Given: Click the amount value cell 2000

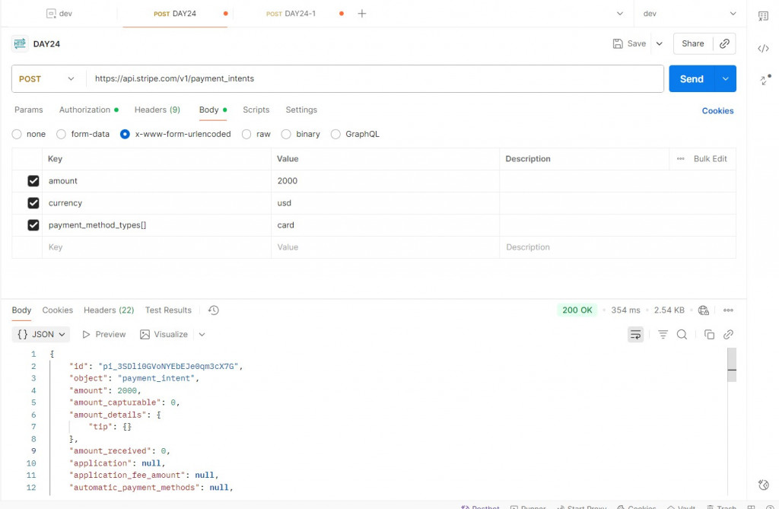Looking at the screenshot, I should click(385, 181).
